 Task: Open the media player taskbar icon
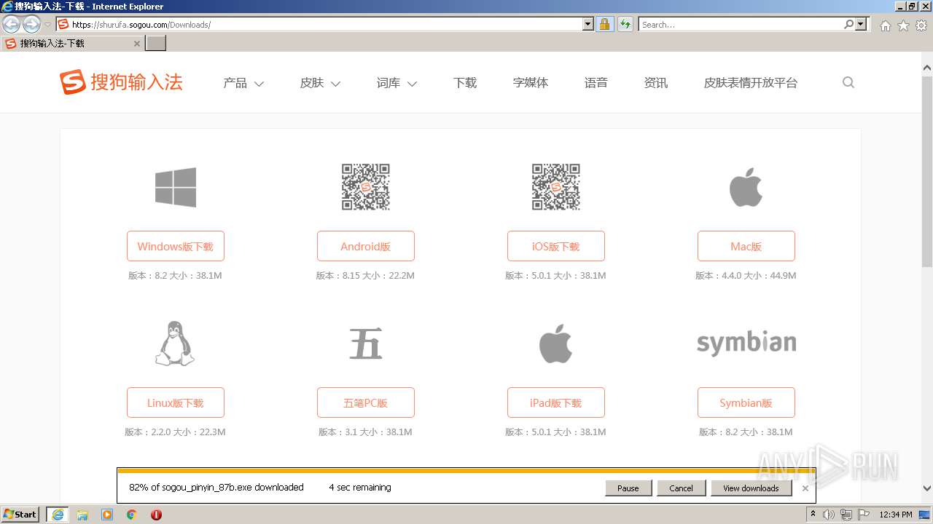click(107, 515)
